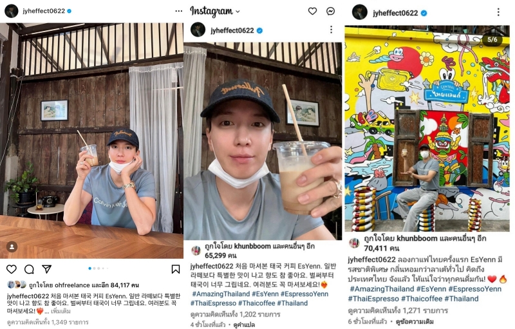The height and width of the screenshot is (329, 515).
Task: View all 1,349 comments on left post
Action: coord(48,322)
